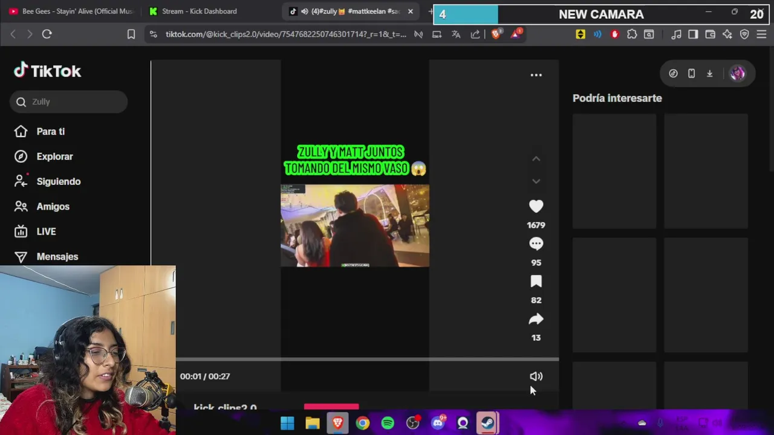Open the Leo AI sparkle icon

point(727,34)
